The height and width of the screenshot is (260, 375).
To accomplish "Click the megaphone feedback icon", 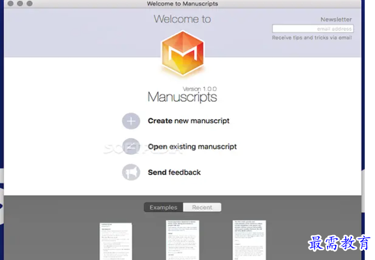I will point(131,172).
